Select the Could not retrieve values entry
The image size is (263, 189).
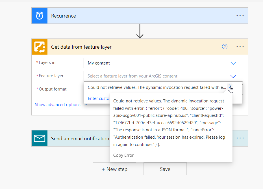coord(155,87)
